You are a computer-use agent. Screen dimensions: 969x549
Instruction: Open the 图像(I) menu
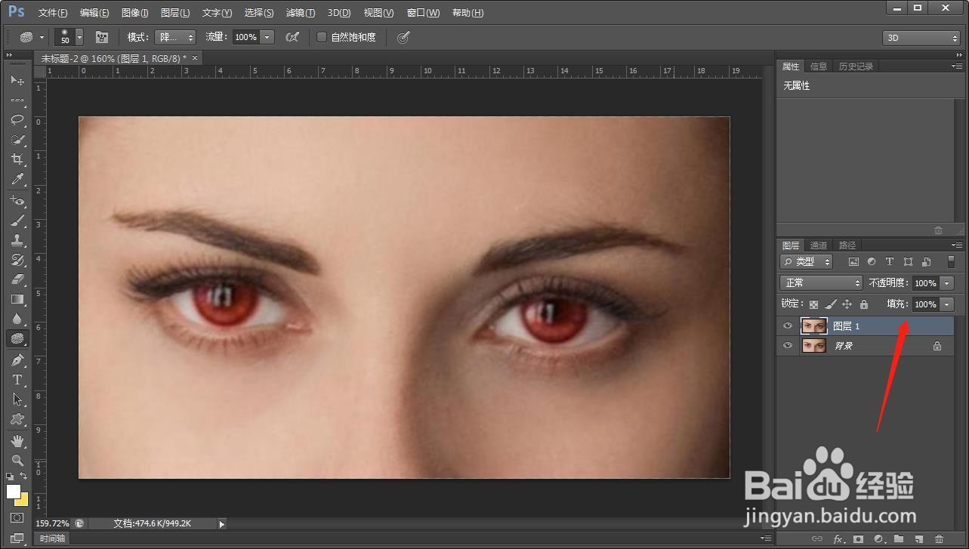coord(134,13)
